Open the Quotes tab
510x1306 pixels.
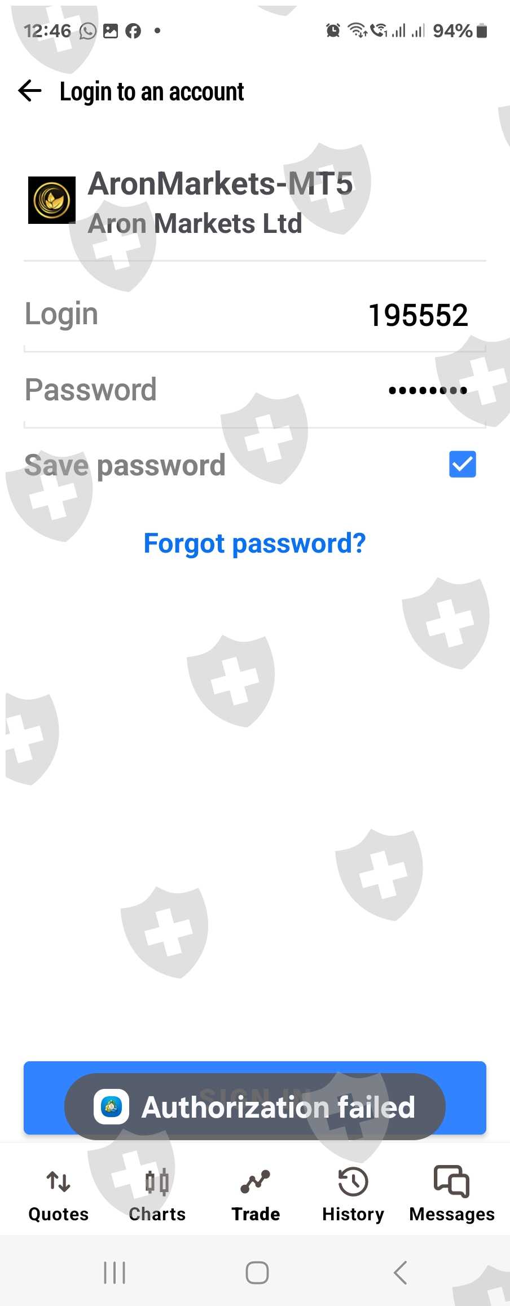click(x=59, y=1194)
